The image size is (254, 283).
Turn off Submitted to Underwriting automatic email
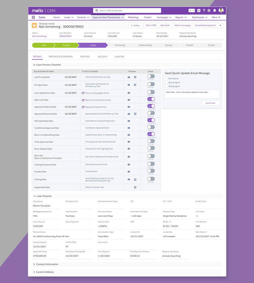pyautogui.click(x=151, y=120)
